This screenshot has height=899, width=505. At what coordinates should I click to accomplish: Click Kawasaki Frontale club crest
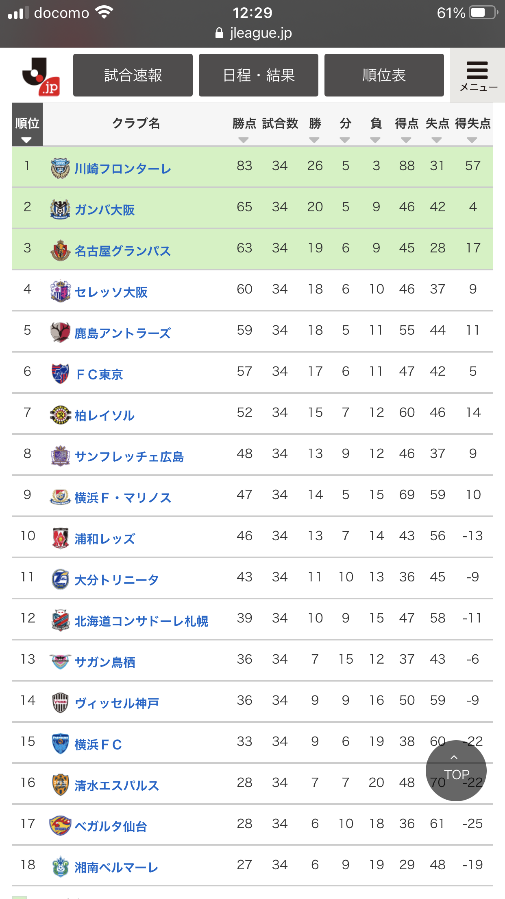click(60, 168)
